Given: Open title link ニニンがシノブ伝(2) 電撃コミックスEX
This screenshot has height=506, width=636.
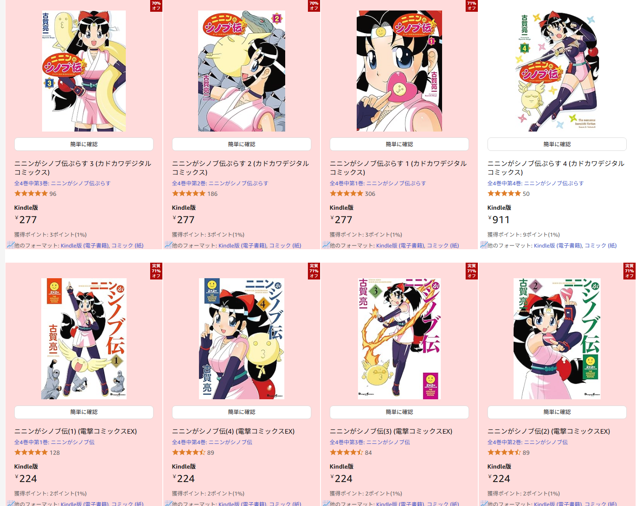Looking at the screenshot, I should [549, 431].
